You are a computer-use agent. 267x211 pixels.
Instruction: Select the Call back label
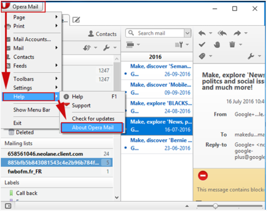(57, 193)
